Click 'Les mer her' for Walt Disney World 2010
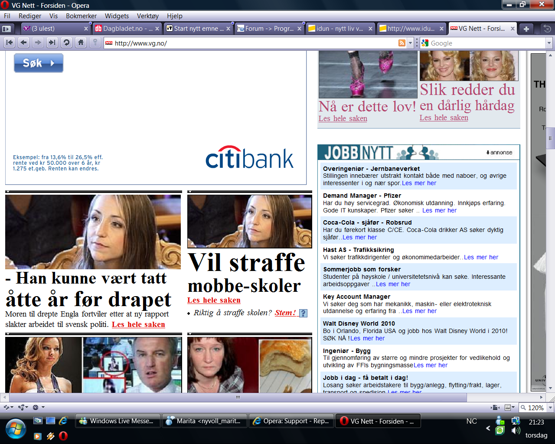This screenshot has width=555, height=444. (367, 338)
